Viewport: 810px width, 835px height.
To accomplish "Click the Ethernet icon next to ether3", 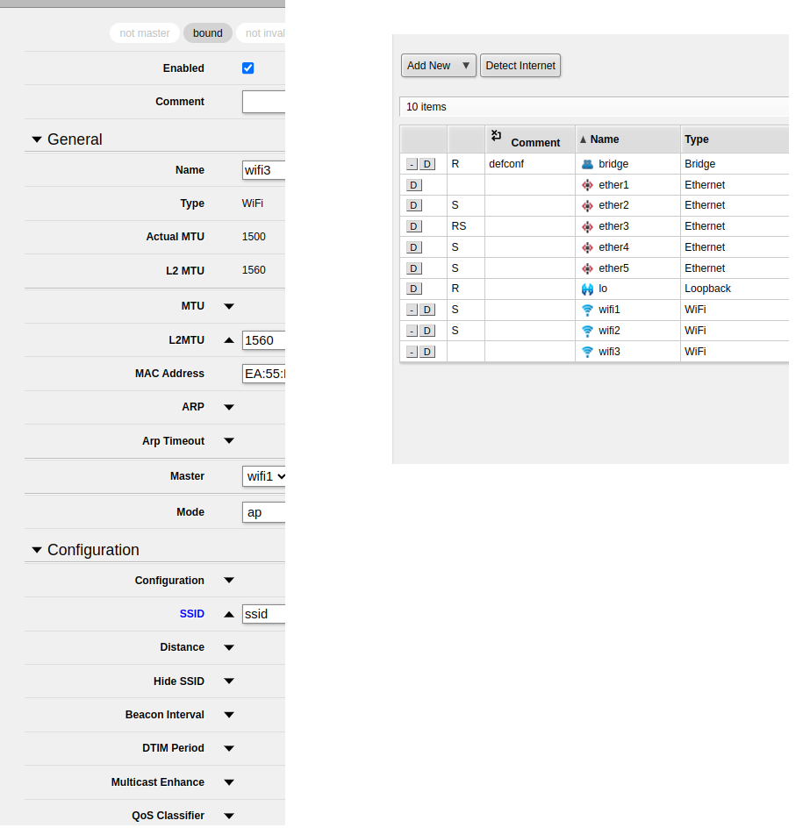I will (585, 226).
